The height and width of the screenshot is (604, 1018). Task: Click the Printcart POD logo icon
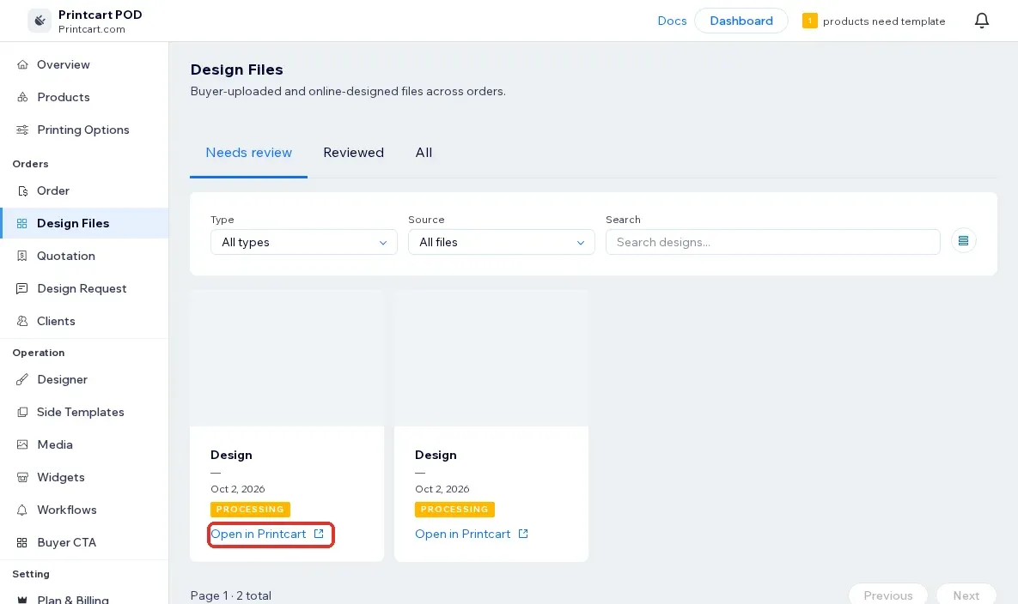40,21
